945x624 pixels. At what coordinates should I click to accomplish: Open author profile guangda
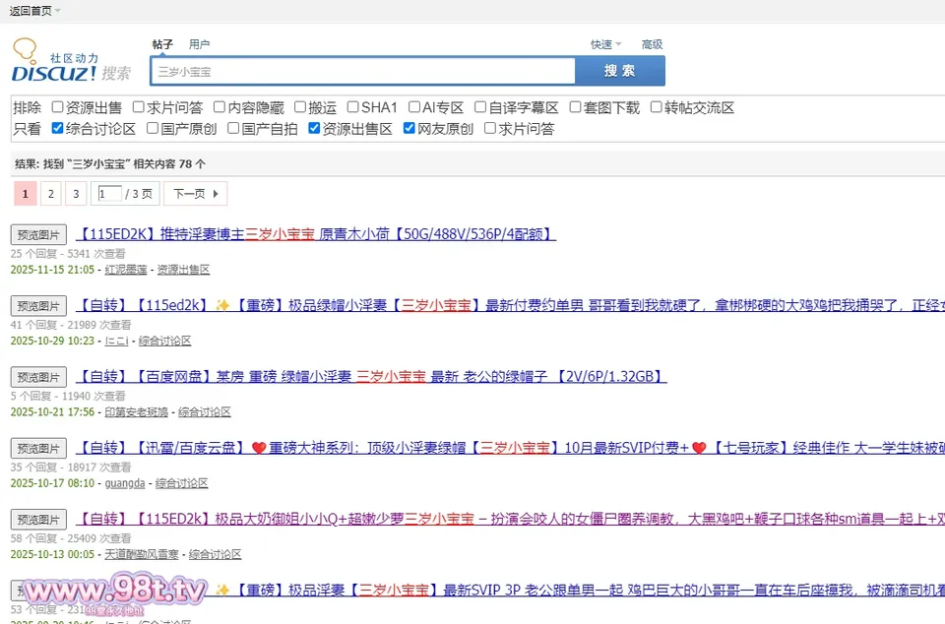(x=125, y=483)
